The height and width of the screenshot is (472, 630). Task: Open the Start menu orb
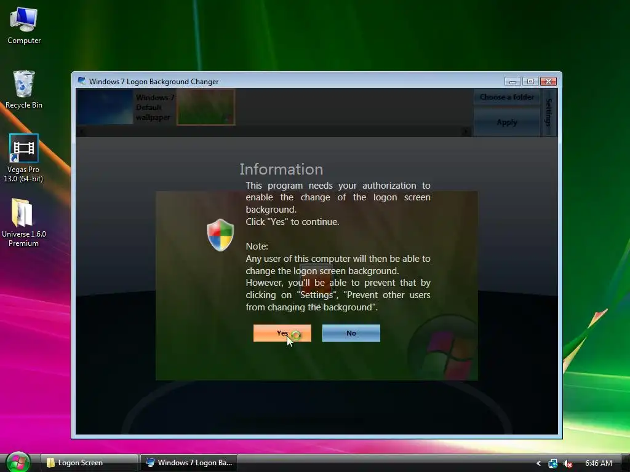[18, 462]
